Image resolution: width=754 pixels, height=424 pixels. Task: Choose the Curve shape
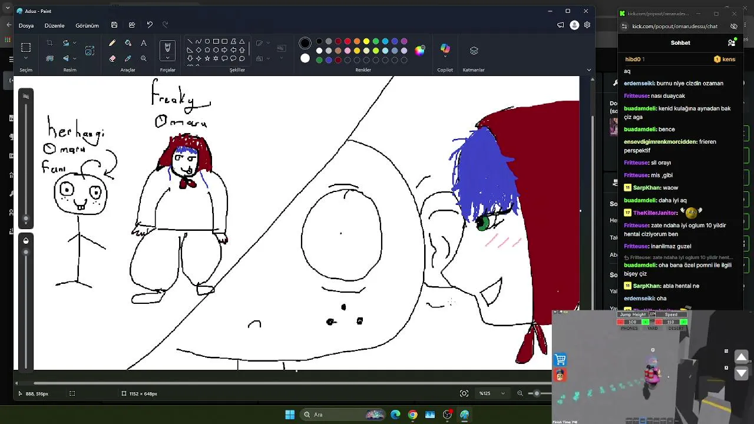(199, 41)
